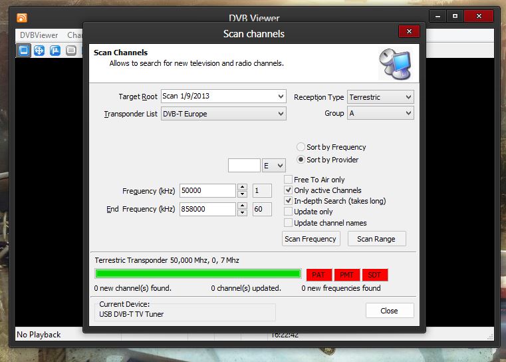506x362 pixels.
Task: Open the E direction dropdown
Action: pos(274,166)
